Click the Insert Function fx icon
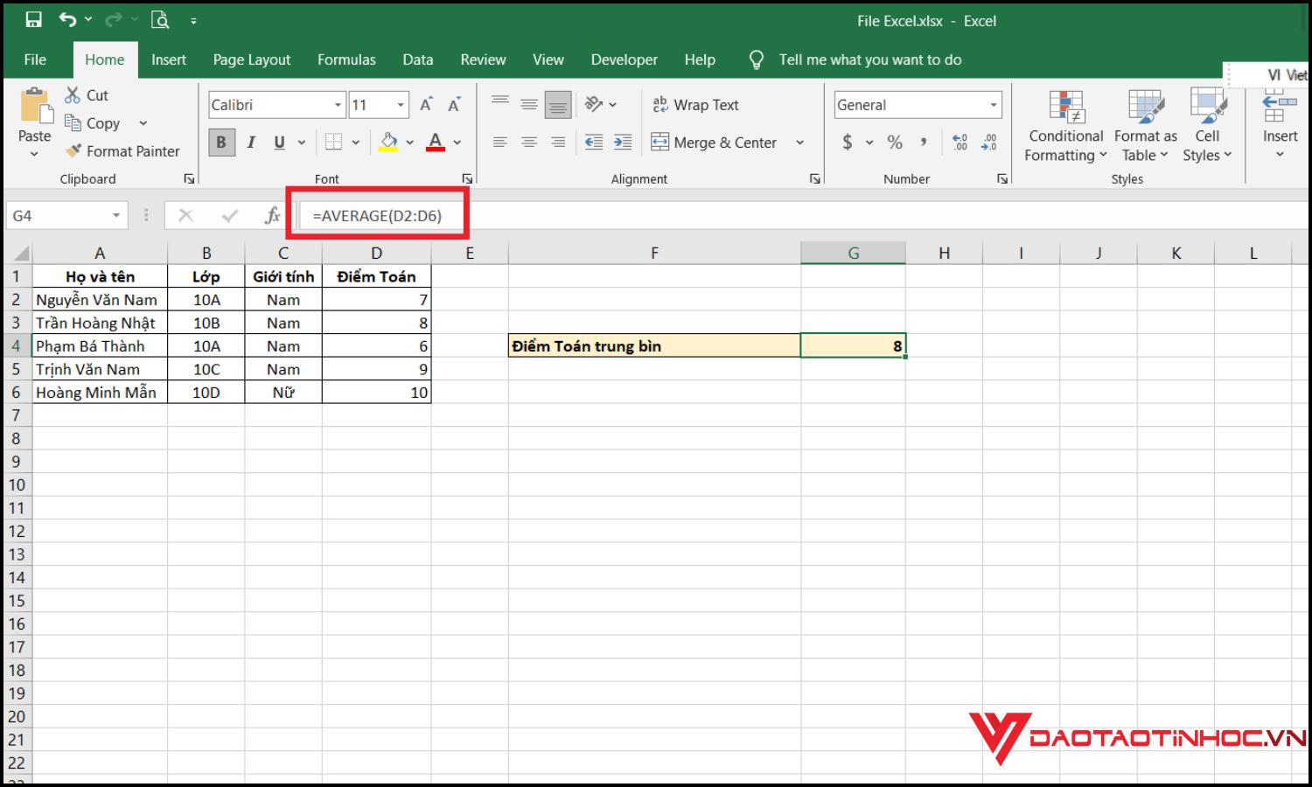The image size is (1312, 787). pos(273,215)
